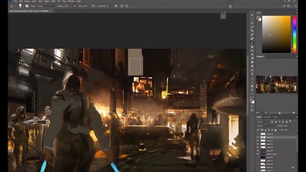
Task: Select the Dodge tool
Action: click(252, 66)
